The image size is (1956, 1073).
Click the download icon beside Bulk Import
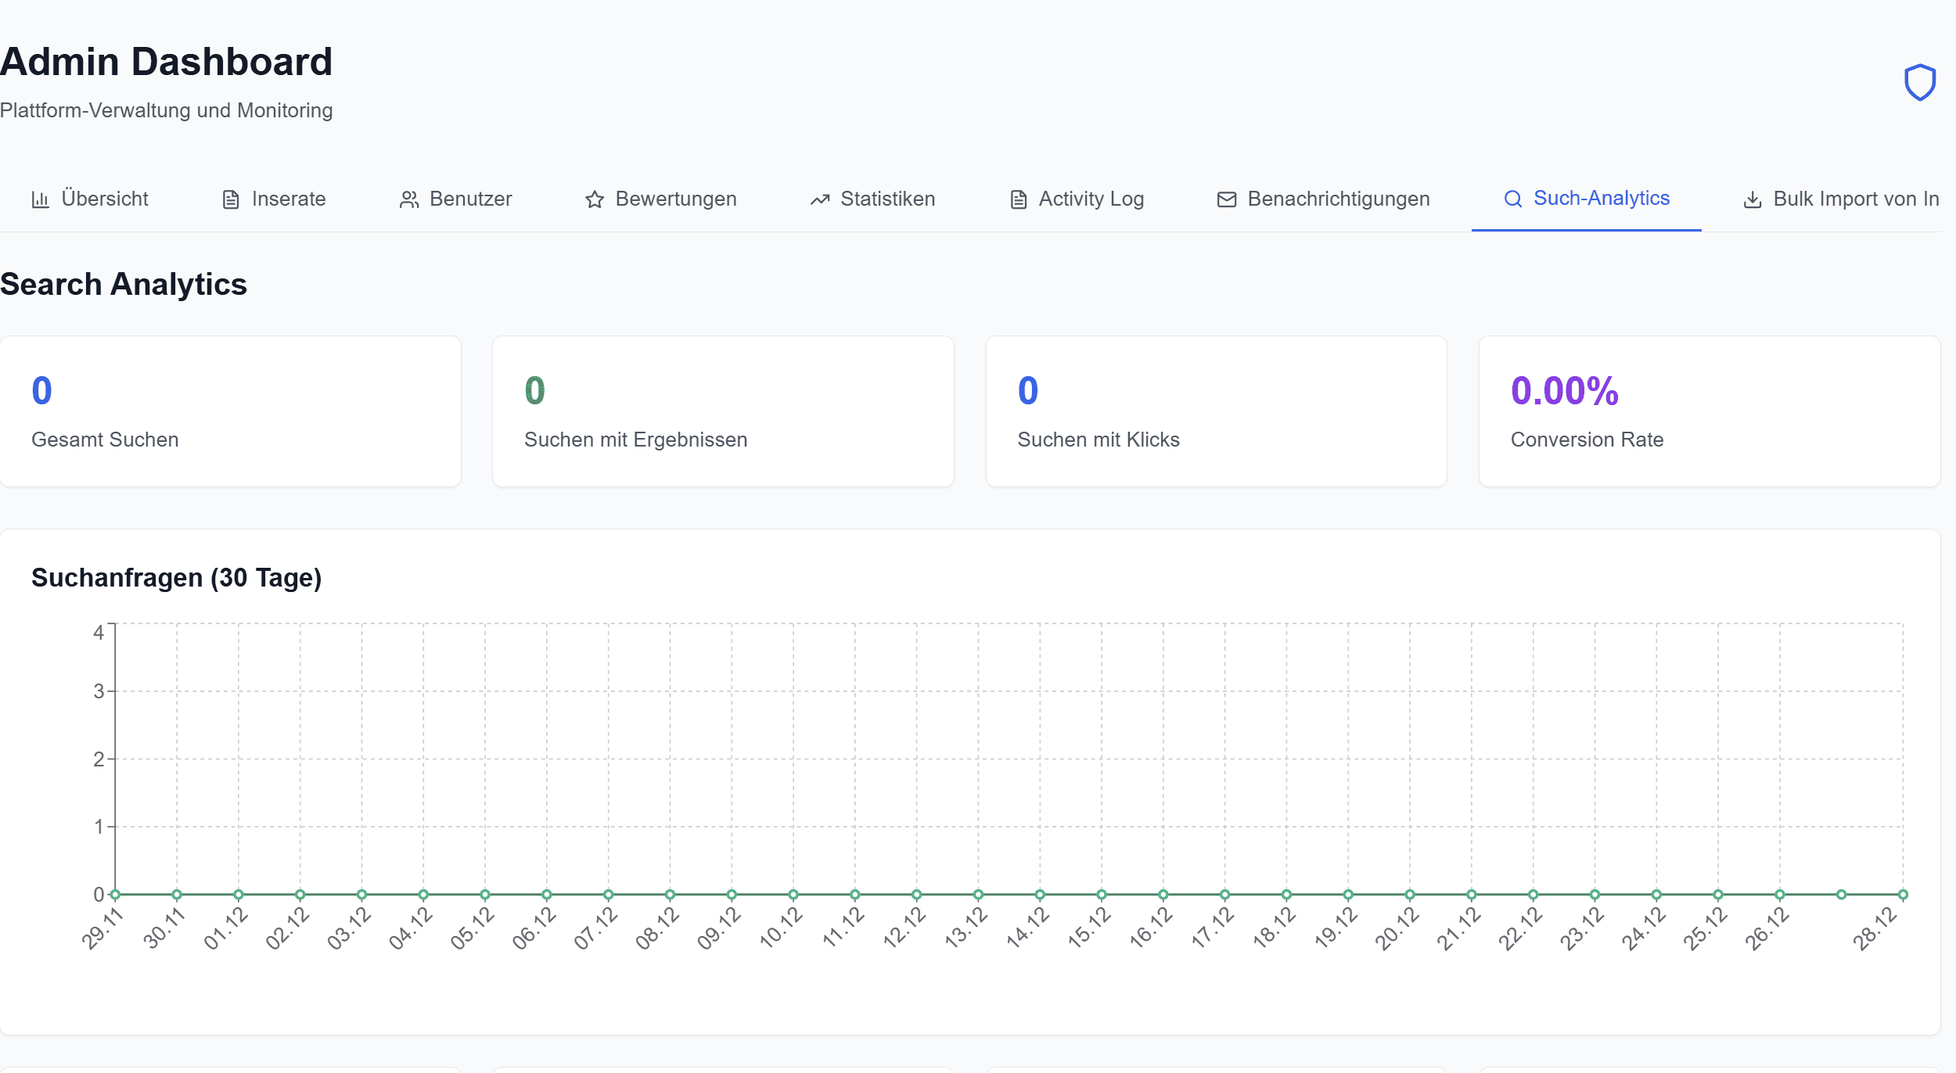[x=1753, y=199]
